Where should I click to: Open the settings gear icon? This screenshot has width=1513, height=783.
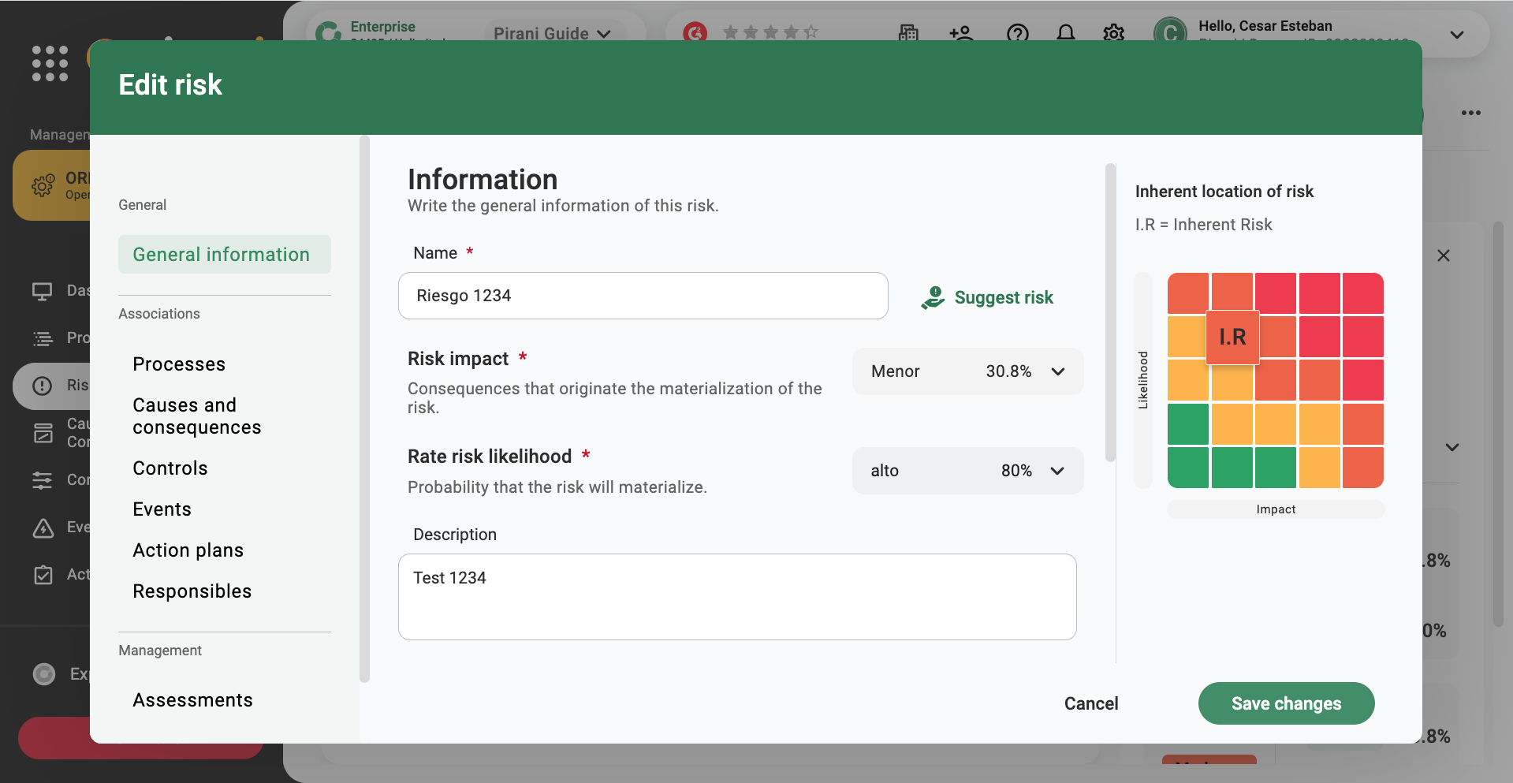click(1113, 33)
